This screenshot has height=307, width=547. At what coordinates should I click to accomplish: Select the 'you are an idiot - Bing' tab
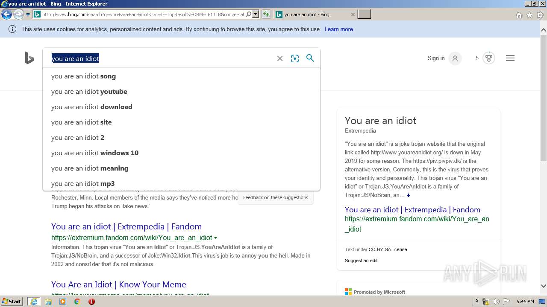(x=315, y=14)
